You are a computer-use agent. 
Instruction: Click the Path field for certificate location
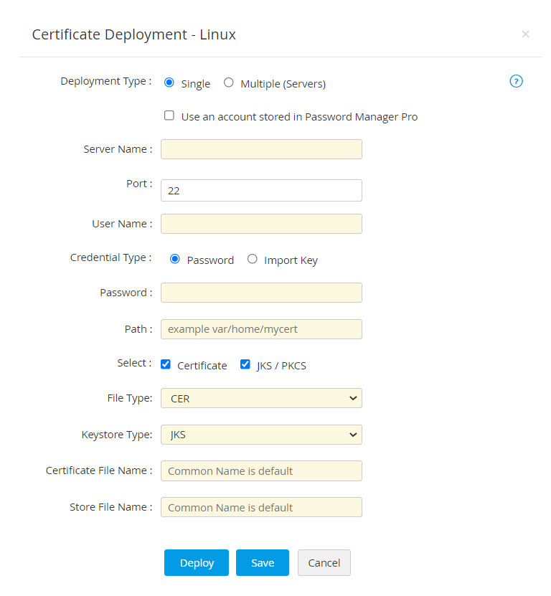pos(261,329)
